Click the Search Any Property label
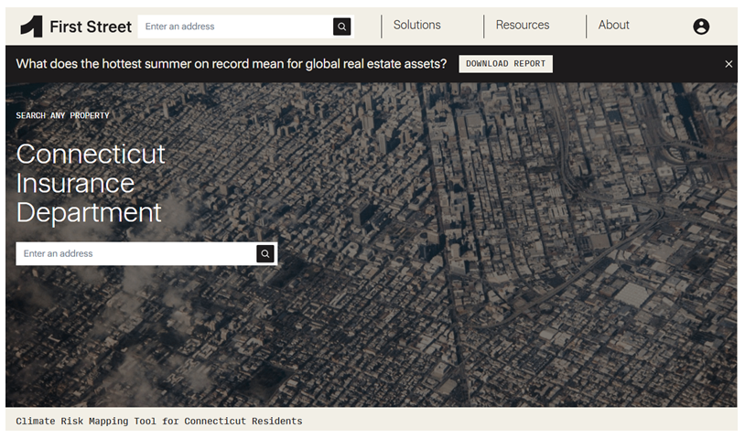Image resolution: width=745 pixels, height=438 pixels. click(62, 116)
